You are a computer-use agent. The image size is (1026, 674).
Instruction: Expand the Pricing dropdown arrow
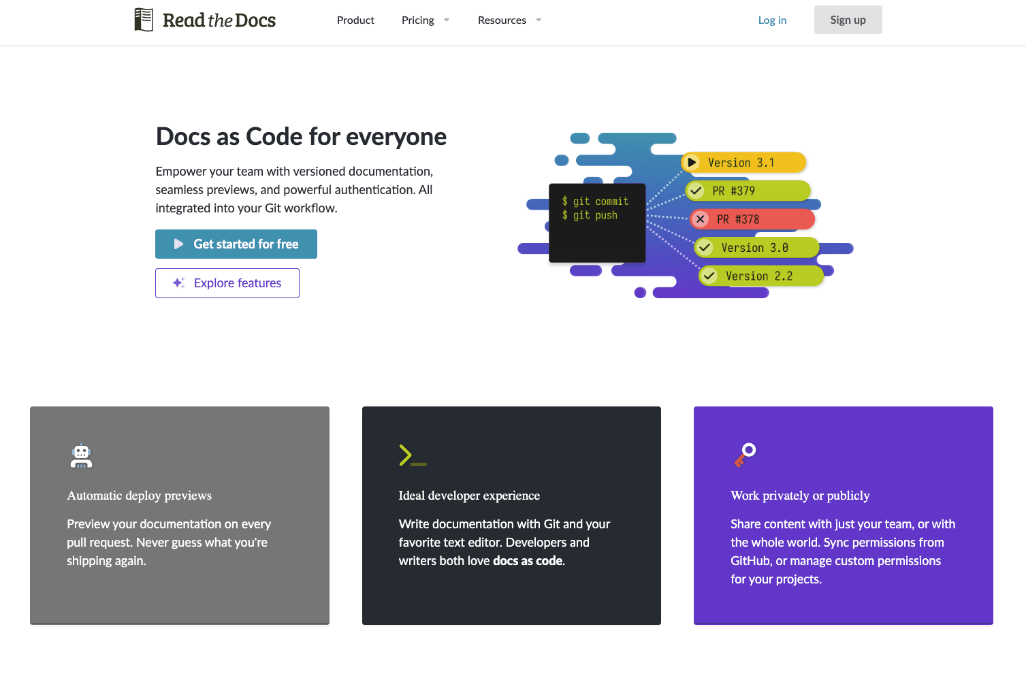click(x=447, y=20)
